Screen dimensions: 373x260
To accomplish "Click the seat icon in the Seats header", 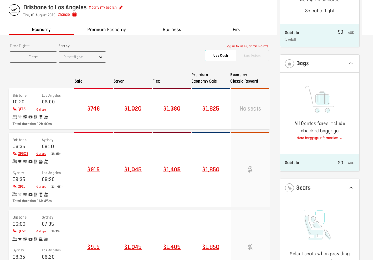I will [x=290, y=188].
